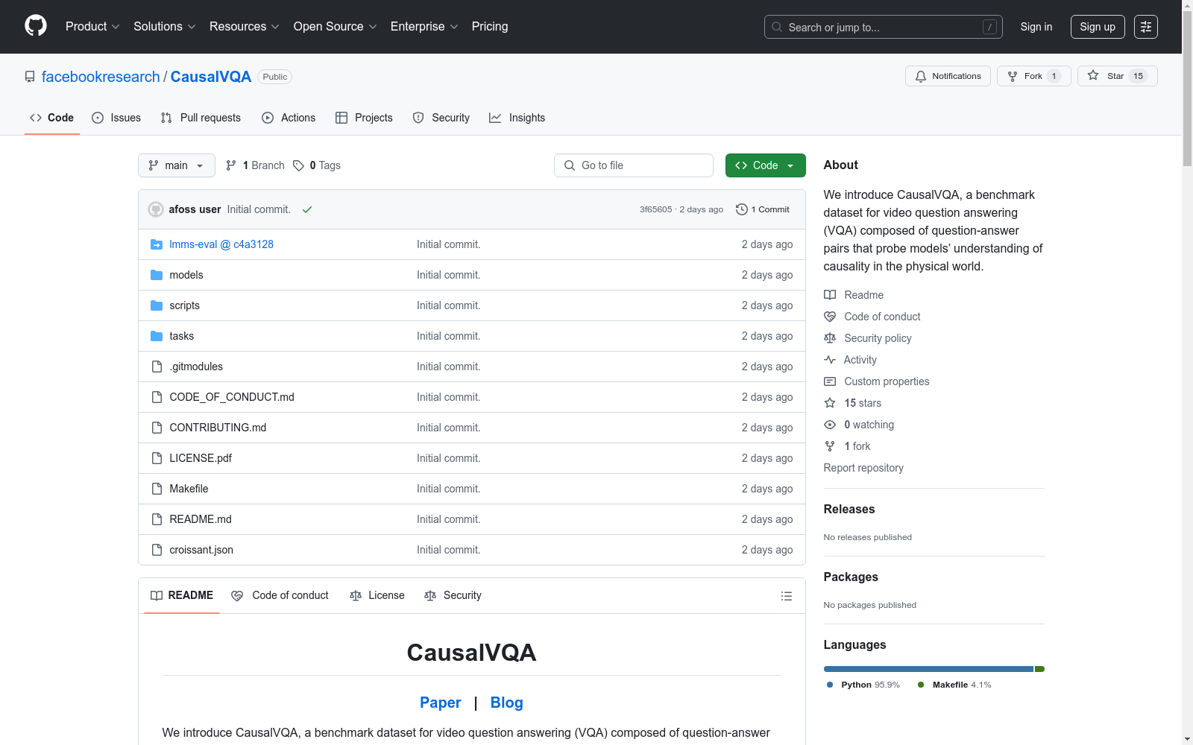Open the main branch selector dropdown
This screenshot has height=745, width=1193.
point(177,165)
